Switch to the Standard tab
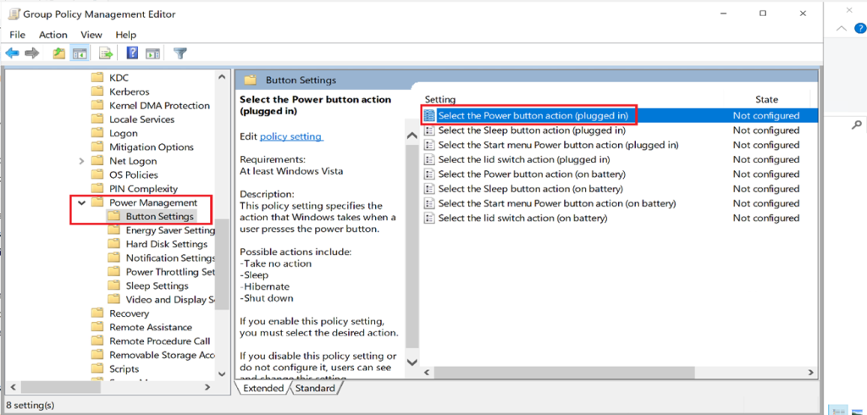This screenshot has width=867, height=415. (316, 388)
